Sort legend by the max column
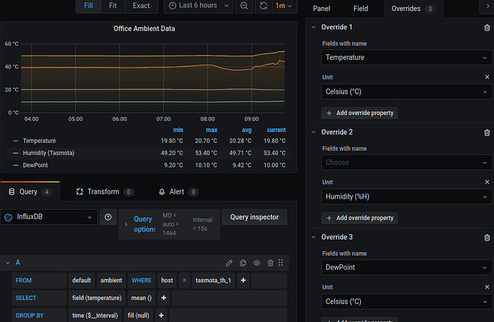494x322 pixels. (212, 130)
